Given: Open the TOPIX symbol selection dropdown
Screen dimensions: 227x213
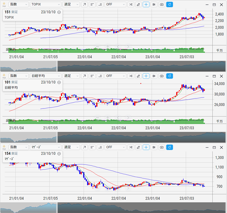Looking at the screenshot, I should [x=46, y=5].
